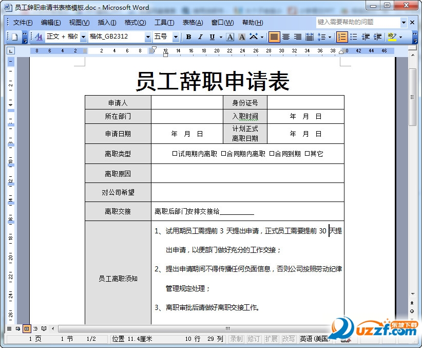Open the Styles and Formatting pane icon
This screenshot has width=422, height=348.
pos(39,37)
